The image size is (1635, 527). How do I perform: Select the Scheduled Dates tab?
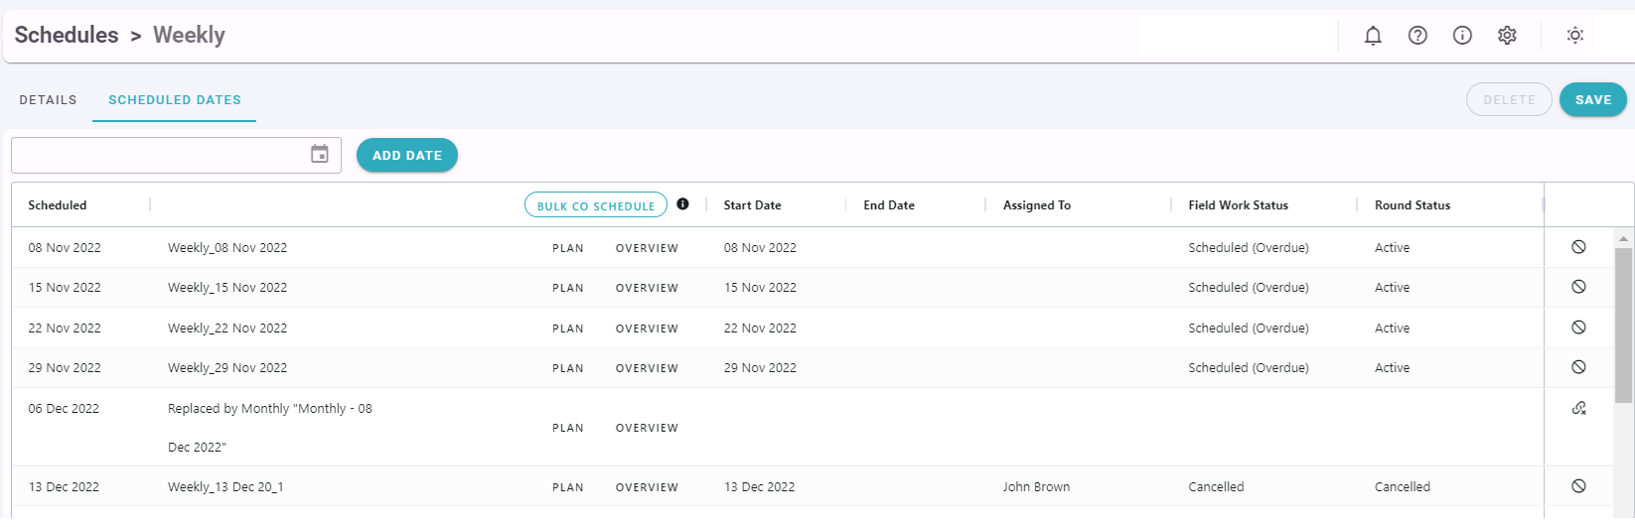(x=175, y=100)
